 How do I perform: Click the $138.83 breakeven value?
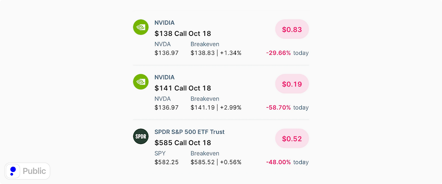coord(203,53)
